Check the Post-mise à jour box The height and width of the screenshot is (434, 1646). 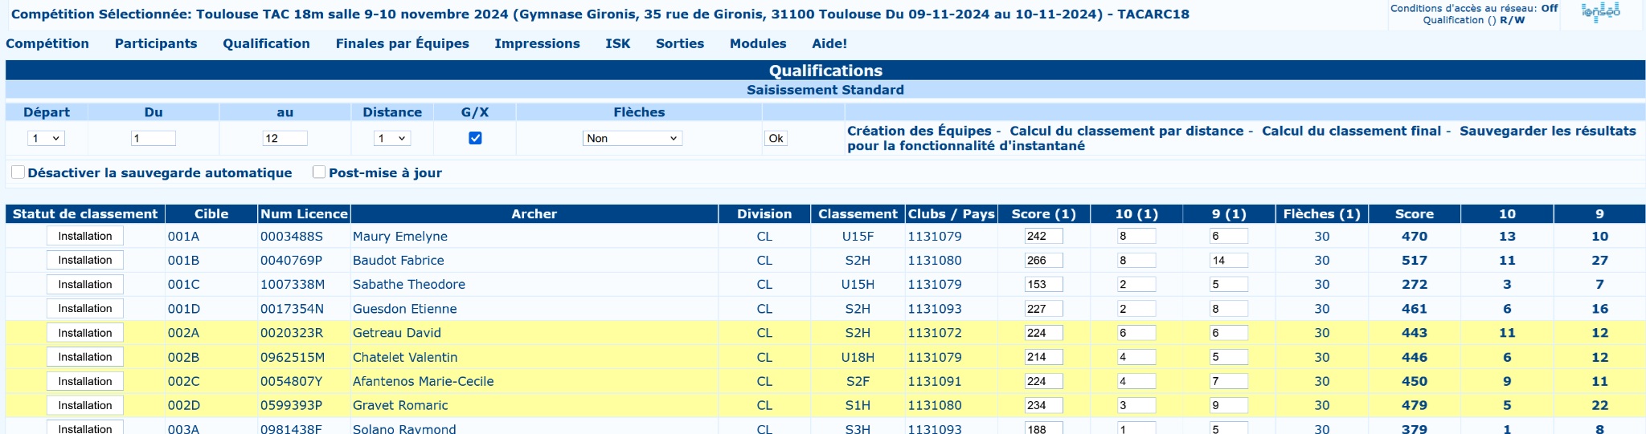pyautogui.click(x=319, y=172)
